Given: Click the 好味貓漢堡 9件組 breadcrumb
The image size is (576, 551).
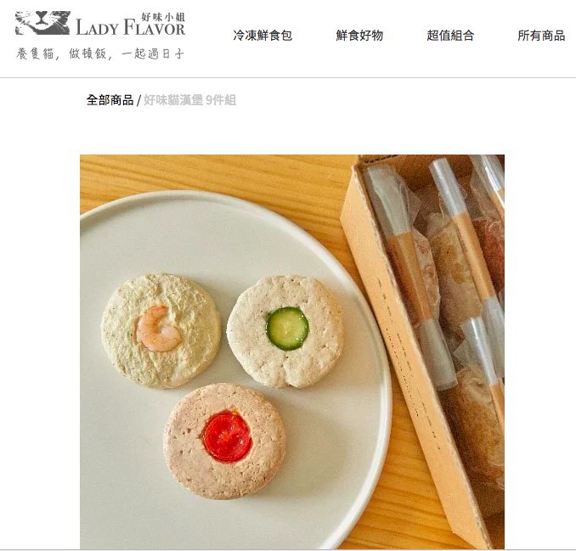Looking at the screenshot, I should pyautogui.click(x=189, y=100).
